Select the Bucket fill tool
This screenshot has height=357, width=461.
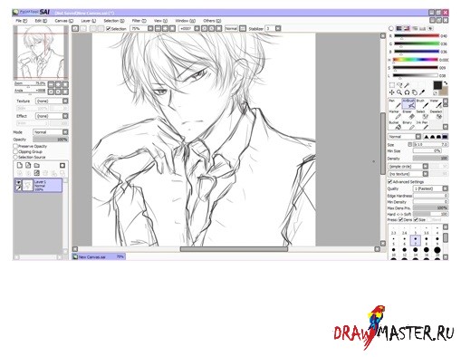[x=395, y=126]
